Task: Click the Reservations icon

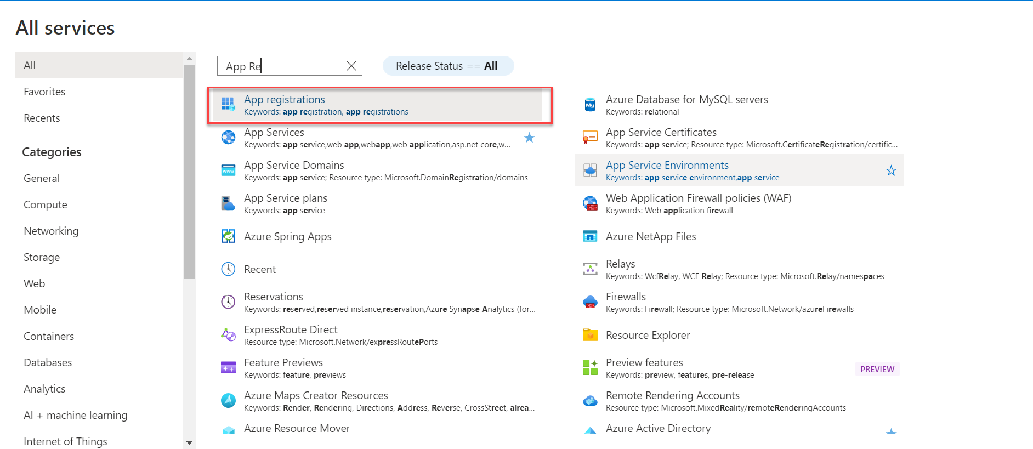Action: 228,302
